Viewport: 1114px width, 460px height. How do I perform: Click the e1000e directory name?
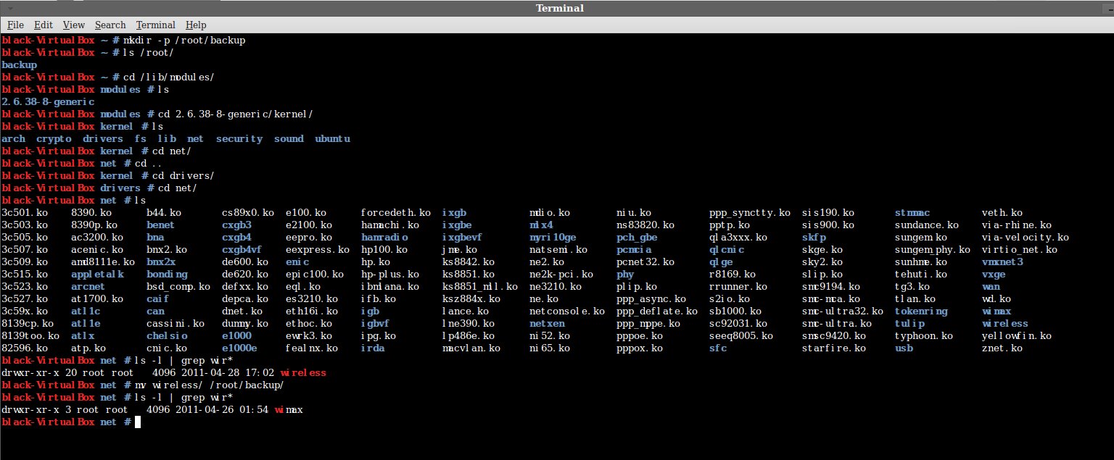239,348
